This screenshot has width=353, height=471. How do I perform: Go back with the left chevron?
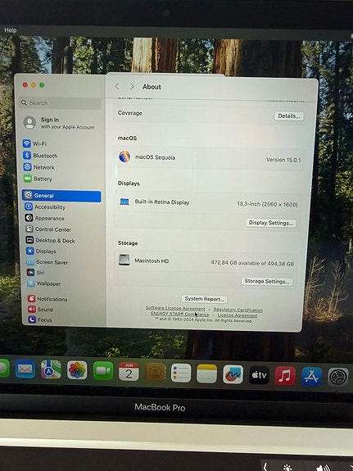click(x=117, y=87)
